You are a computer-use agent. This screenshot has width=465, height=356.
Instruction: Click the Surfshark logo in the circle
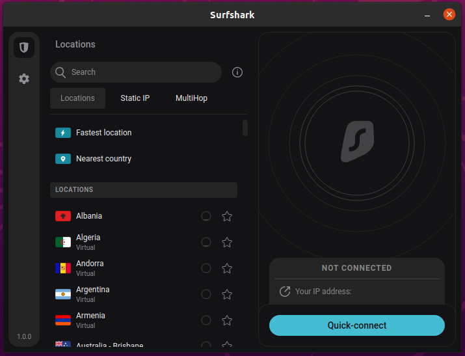point(357,141)
